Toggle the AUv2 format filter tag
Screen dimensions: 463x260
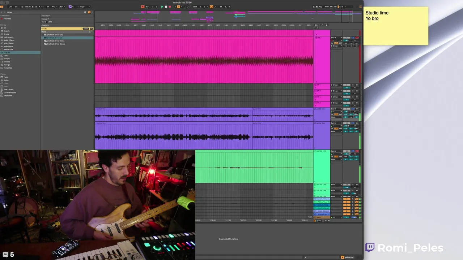pyautogui.click(x=44, y=22)
